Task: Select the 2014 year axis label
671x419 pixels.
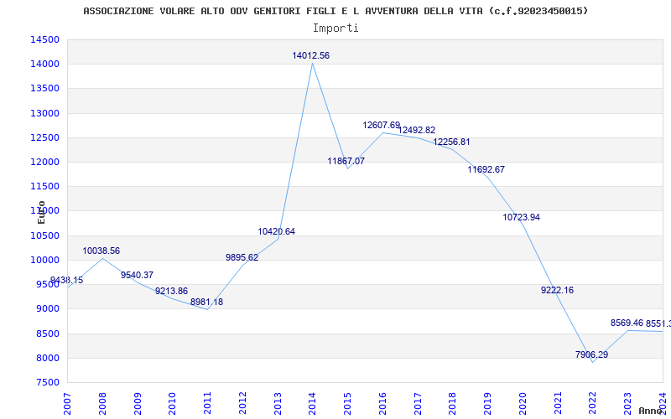Action: [x=312, y=404]
